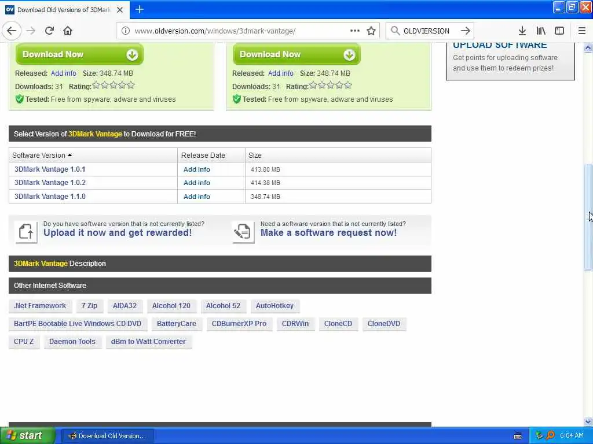Open the Windows start menu
Image resolution: width=593 pixels, height=444 pixels.
(28, 436)
